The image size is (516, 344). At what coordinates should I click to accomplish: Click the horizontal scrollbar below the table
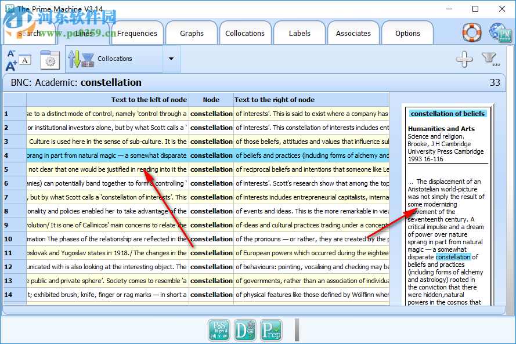point(254,310)
